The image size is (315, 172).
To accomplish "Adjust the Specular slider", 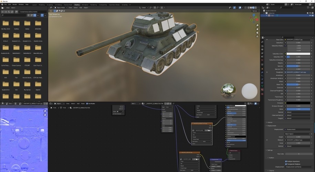I will 298,66.
